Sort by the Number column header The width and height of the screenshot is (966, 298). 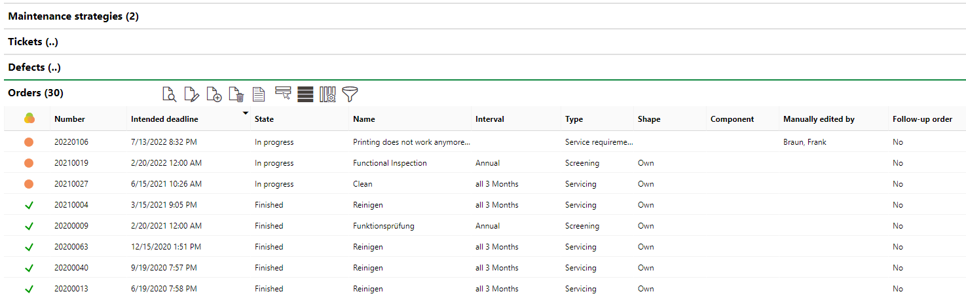click(x=70, y=119)
